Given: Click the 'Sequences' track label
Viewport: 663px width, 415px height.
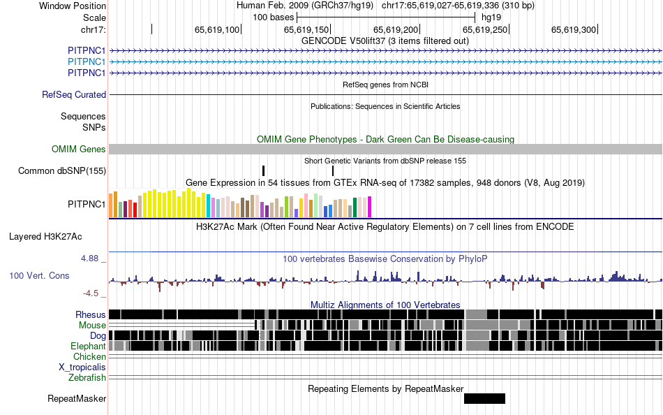Looking at the screenshot, I should (x=83, y=116).
